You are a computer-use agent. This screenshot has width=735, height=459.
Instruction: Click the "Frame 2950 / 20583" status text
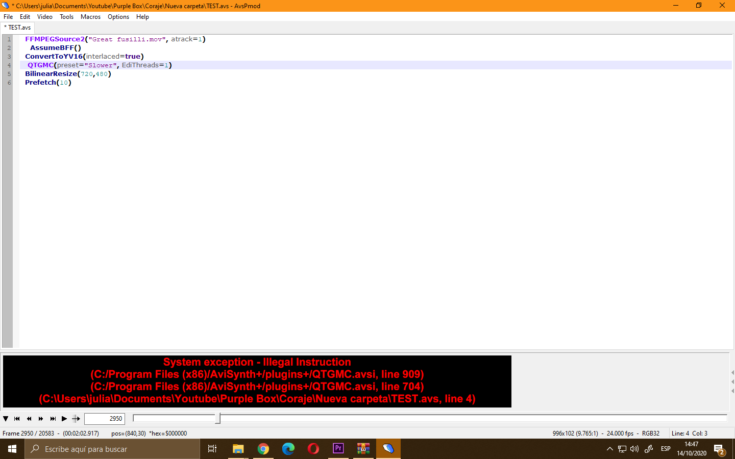tap(28, 433)
